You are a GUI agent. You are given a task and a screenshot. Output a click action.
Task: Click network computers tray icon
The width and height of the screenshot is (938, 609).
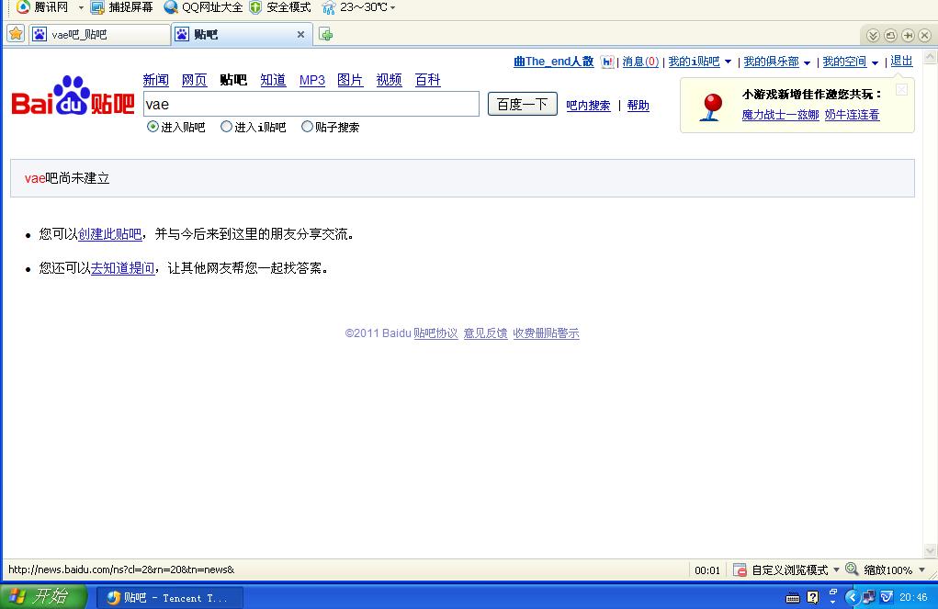coord(868,597)
